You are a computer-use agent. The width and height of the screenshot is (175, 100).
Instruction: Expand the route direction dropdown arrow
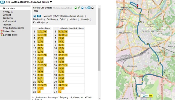pyautogui.click(x=51, y=2)
